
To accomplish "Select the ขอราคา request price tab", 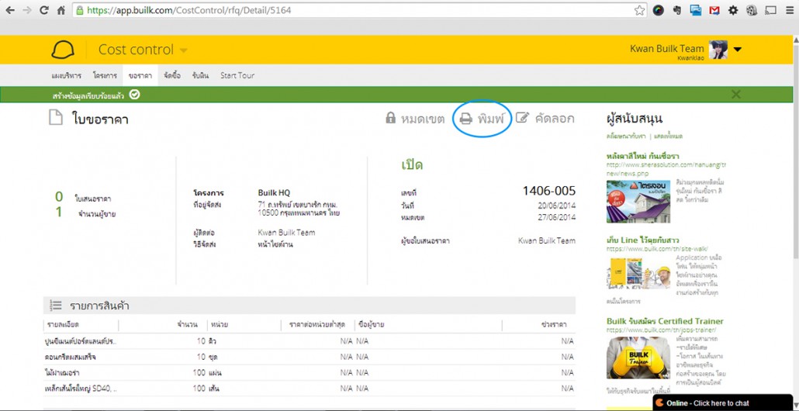I will 140,75.
